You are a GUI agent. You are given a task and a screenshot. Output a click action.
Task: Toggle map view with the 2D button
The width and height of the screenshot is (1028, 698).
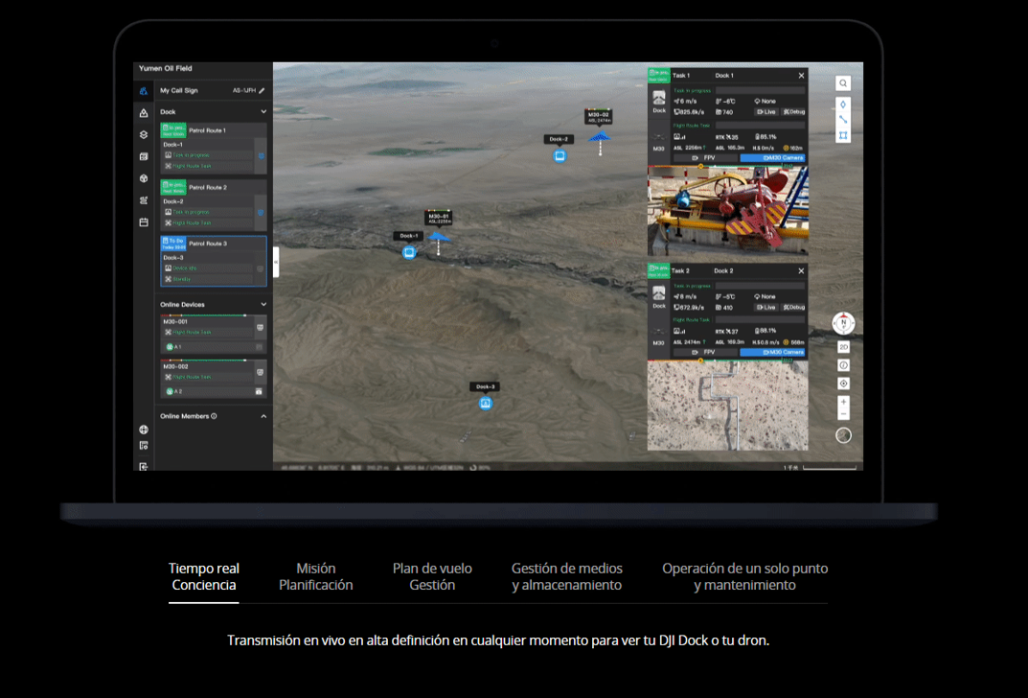pyautogui.click(x=843, y=347)
